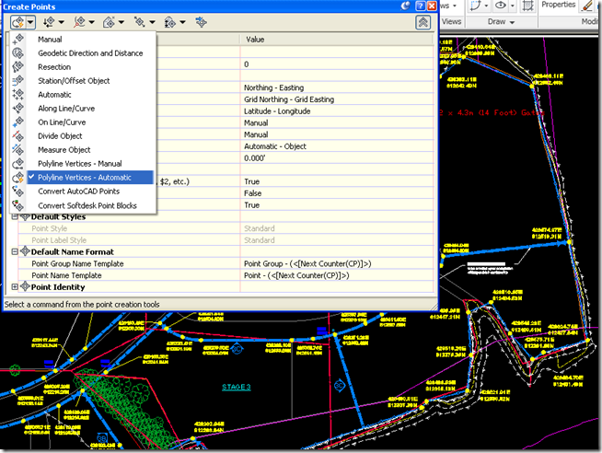
Task: Click the 0.000' value cell
Action: tap(337, 158)
